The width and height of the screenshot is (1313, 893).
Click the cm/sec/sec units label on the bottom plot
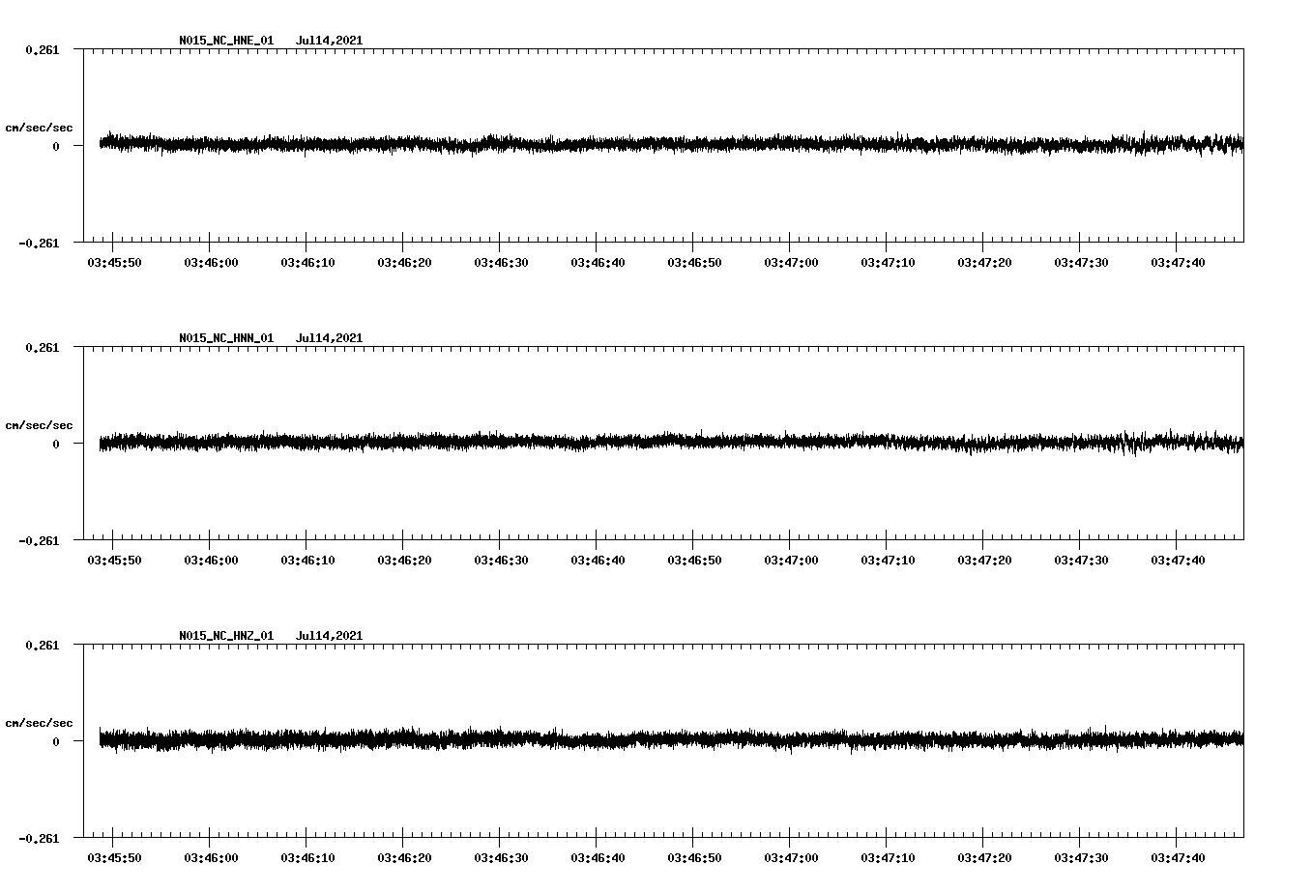pos(40,721)
